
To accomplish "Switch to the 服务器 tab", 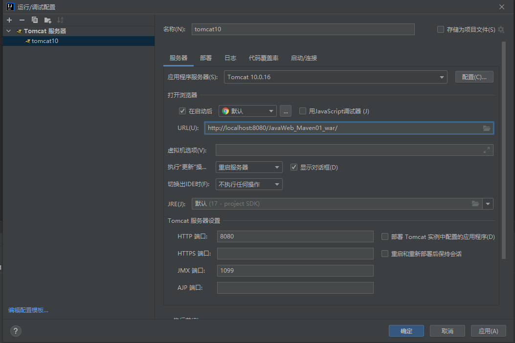I will click(x=179, y=58).
